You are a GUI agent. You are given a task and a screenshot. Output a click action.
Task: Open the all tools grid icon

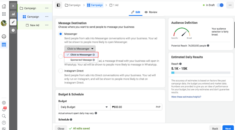point(4,14)
